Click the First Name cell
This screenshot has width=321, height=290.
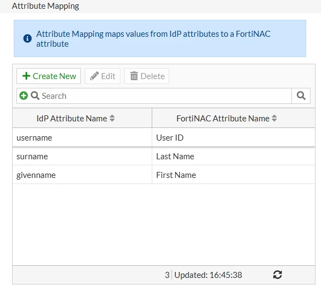point(234,175)
